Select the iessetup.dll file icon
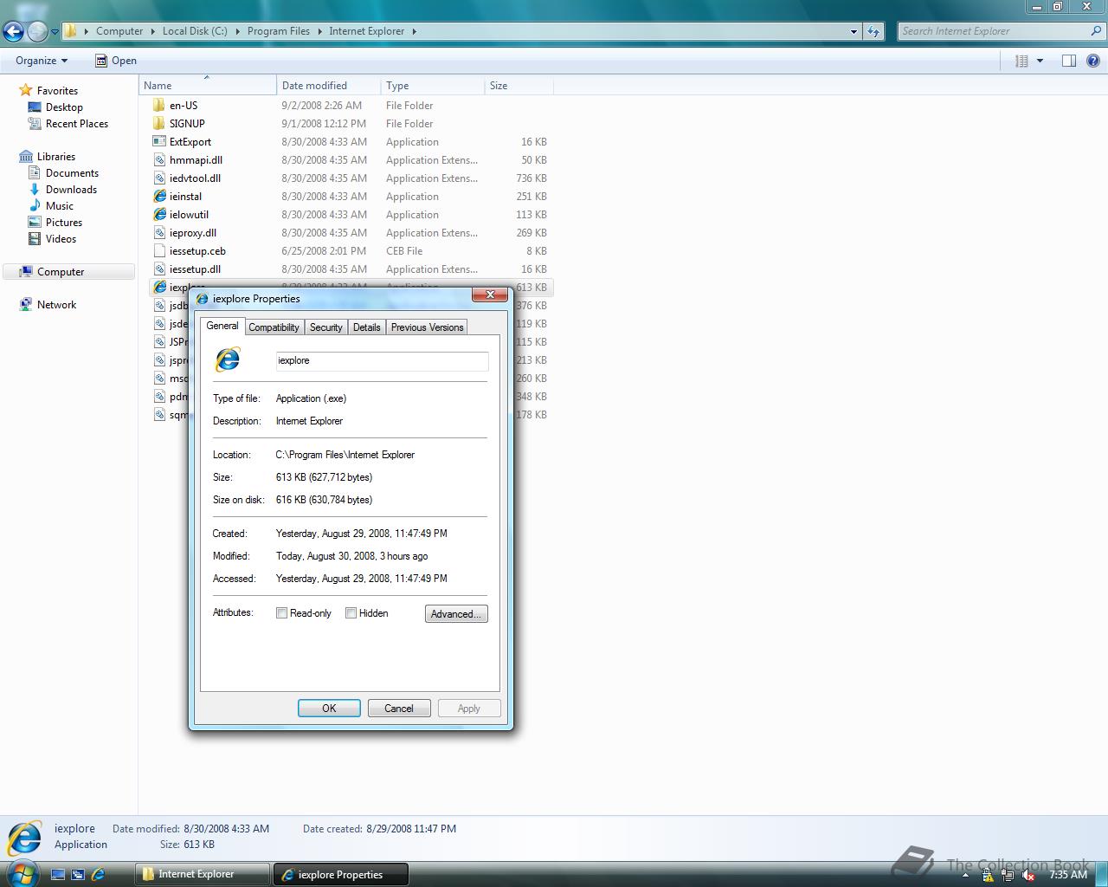 click(x=159, y=269)
